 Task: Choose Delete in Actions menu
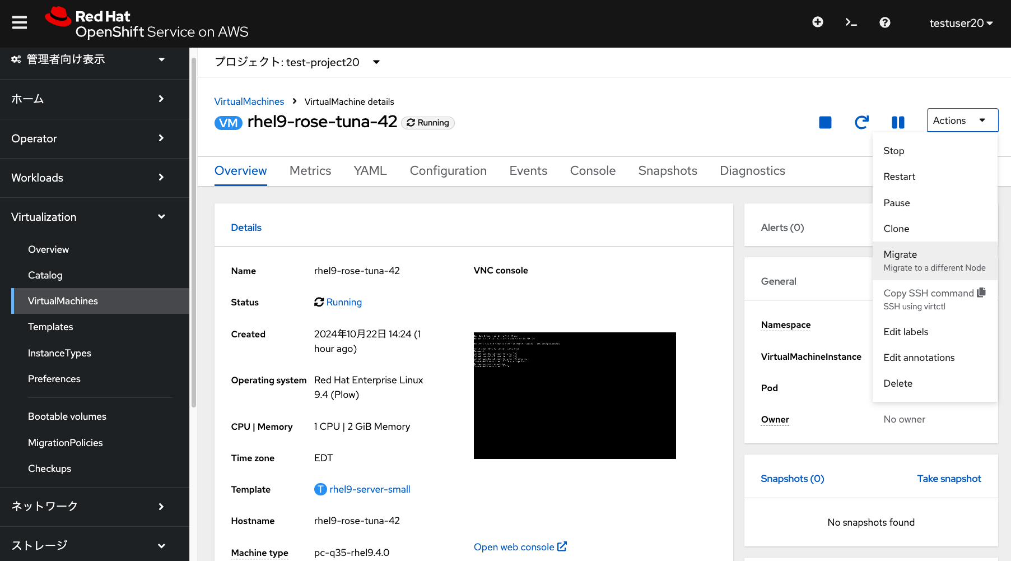[x=935, y=383]
